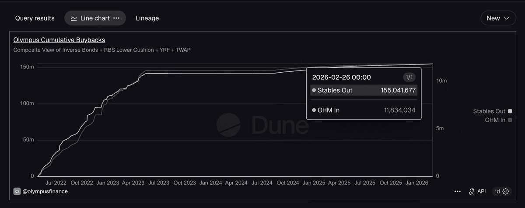Screen dimensions: 525x208
Task: Click the line chart icon in tab
Action: click(74, 18)
